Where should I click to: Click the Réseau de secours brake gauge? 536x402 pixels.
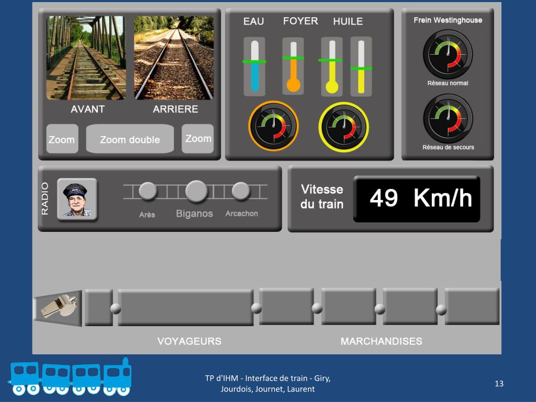[448, 119]
